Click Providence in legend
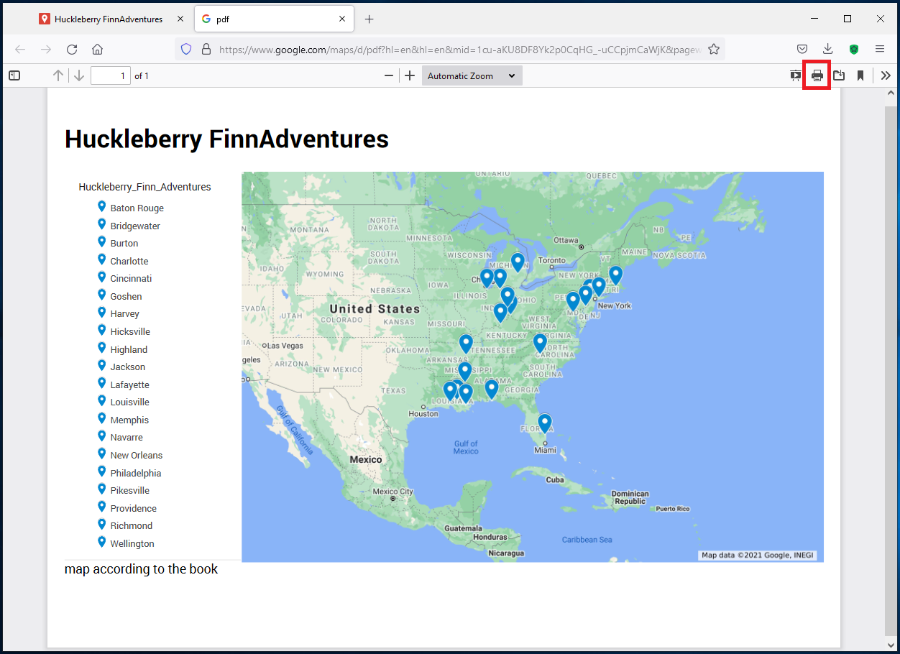The width and height of the screenshot is (900, 654). click(134, 509)
